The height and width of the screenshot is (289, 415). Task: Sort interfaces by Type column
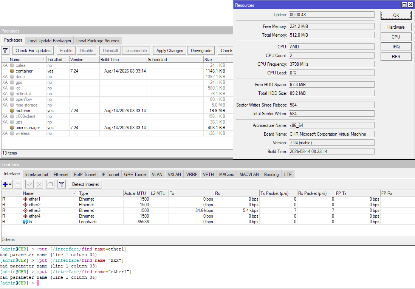(x=101, y=193)
